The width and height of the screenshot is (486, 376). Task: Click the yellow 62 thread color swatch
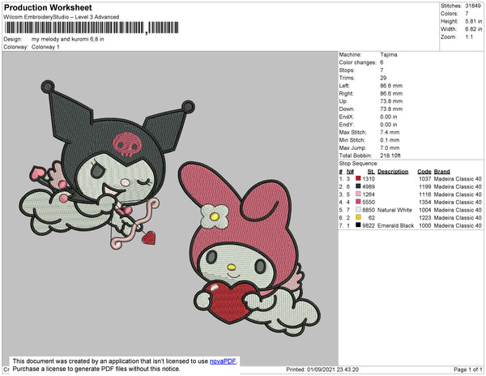pyautogui.click(x=358, y=217)
